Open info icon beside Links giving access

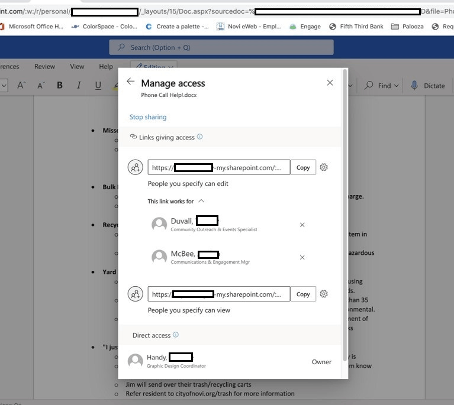pos(200,137)
